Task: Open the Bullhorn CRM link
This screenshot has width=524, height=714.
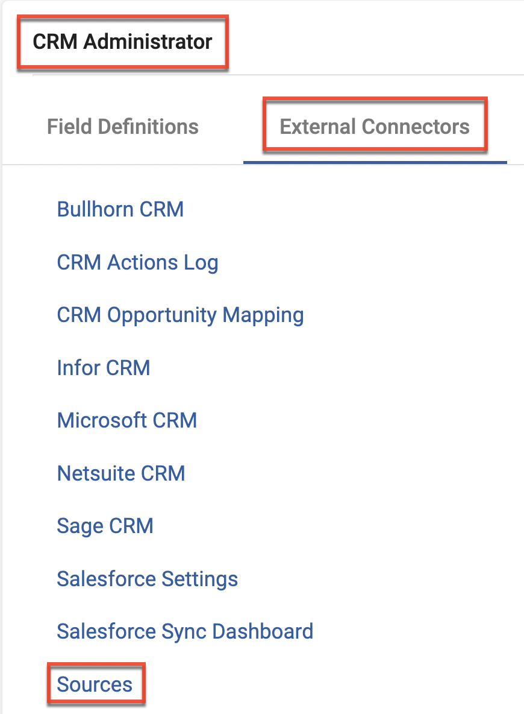Action: (x=120, y=210)
